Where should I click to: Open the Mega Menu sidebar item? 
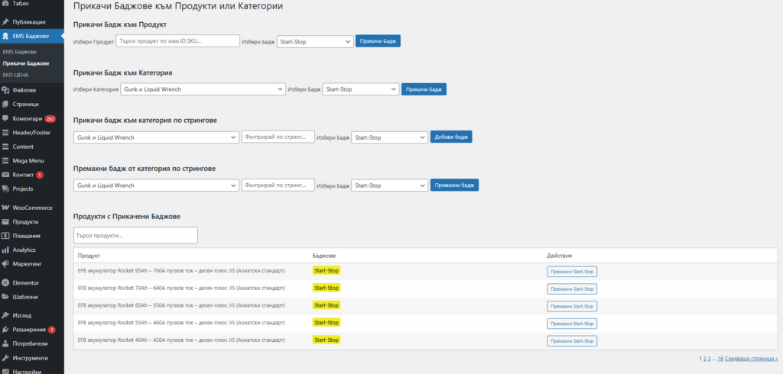[28, 160]
